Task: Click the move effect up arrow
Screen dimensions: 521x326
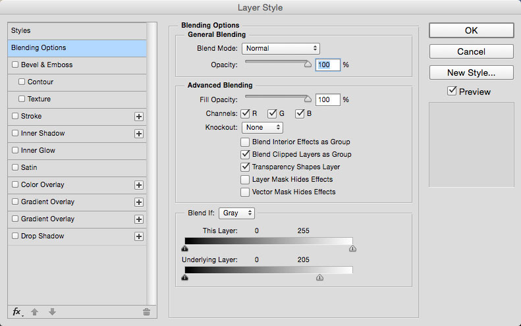Action: click(34, 312)
